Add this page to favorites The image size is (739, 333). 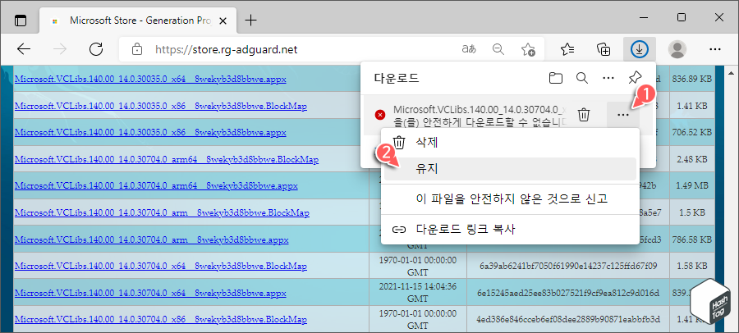(528, 49)
